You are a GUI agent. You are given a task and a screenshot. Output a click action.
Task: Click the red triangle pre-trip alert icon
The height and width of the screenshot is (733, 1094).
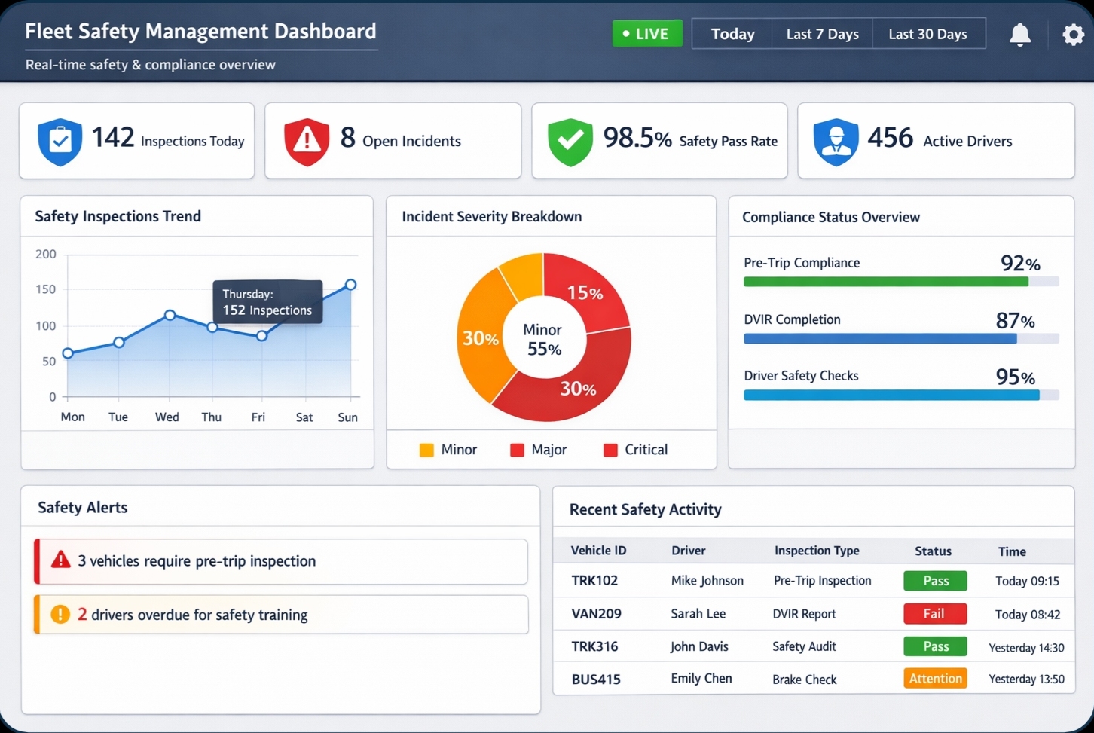coord(61,560)
